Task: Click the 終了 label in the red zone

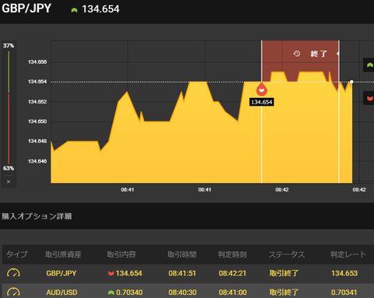Action: [319, 54]
